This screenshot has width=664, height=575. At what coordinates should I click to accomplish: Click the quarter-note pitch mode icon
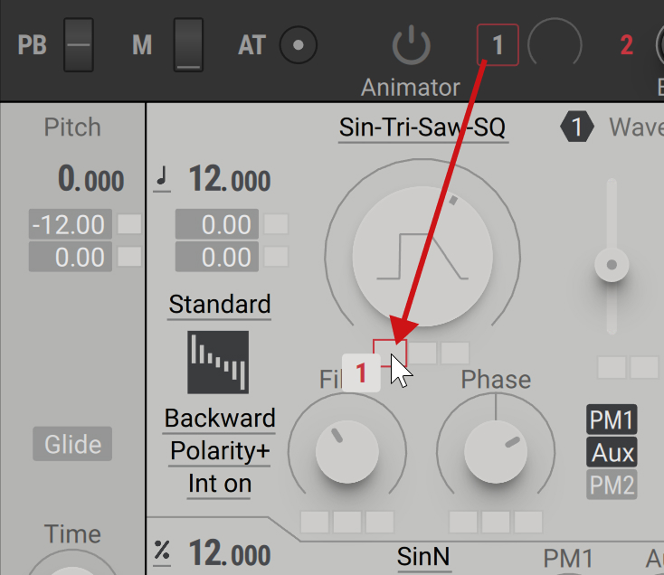(x=162, y=179)
